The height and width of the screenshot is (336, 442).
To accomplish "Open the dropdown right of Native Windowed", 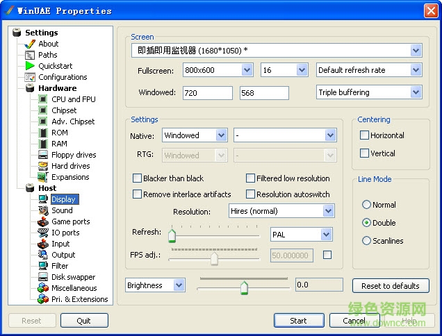I will [330, 135].
